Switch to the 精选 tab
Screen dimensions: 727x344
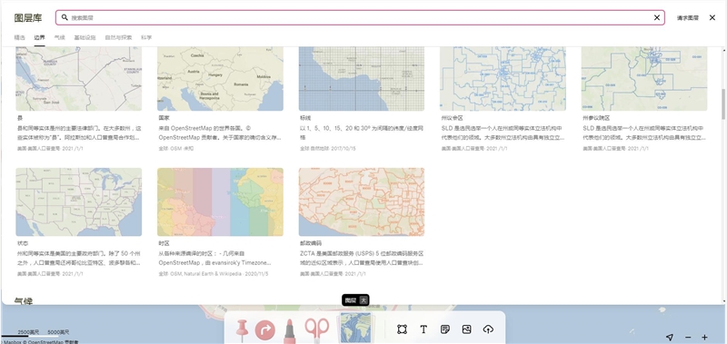[19, 37]
